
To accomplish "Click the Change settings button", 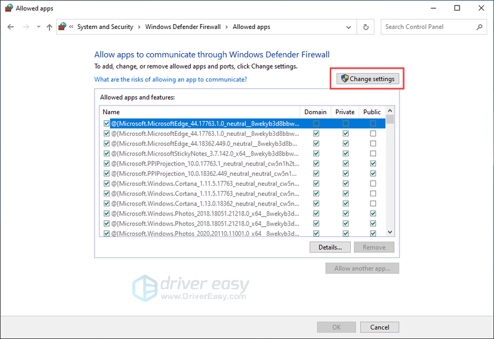I will [367, 79].
